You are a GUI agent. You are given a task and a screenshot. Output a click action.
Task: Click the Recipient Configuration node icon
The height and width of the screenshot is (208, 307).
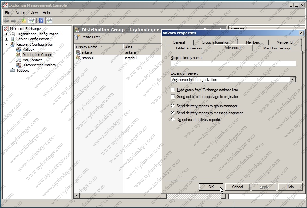(12, 44)
